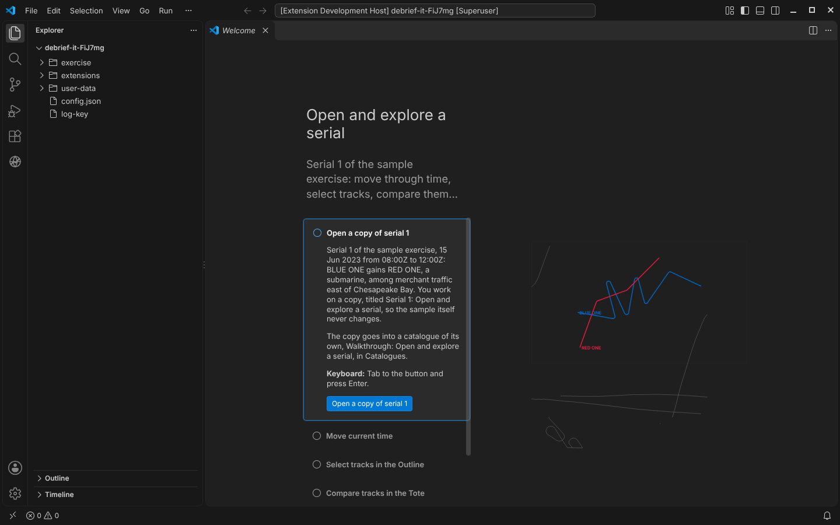Open the Source Control view icon
The height and width of the screenshot is (525, 840).
tap(15, 85)
